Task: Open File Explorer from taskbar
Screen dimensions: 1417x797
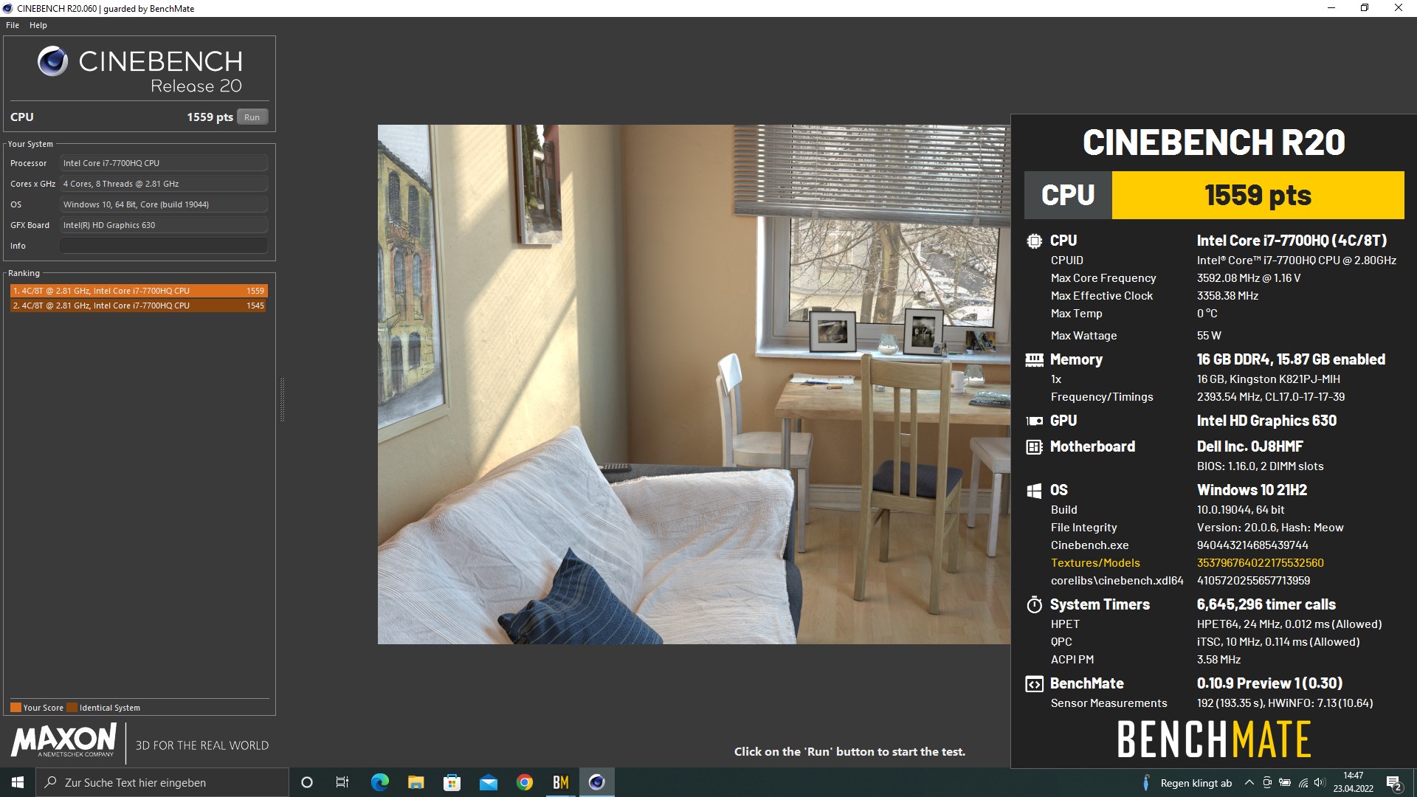Action: coord(416,782)
